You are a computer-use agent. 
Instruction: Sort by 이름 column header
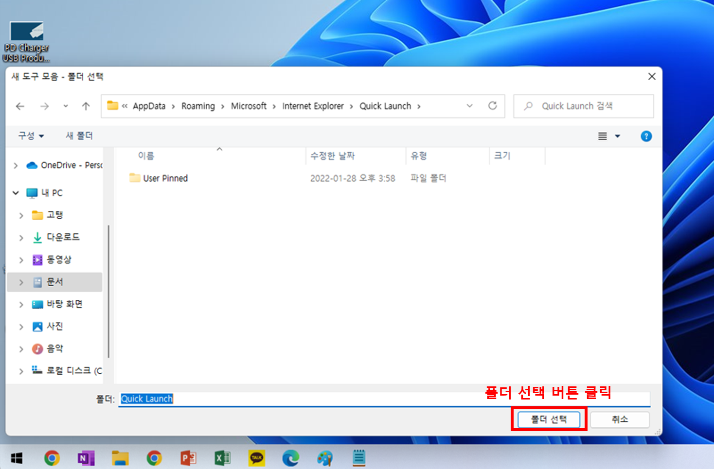[146, 156]
